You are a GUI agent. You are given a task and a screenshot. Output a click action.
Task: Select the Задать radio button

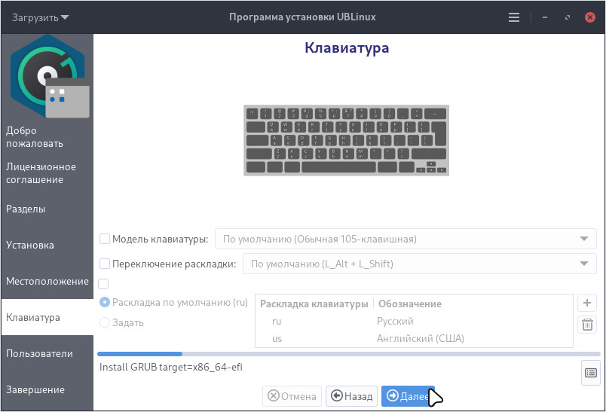(x=121, y=322)
